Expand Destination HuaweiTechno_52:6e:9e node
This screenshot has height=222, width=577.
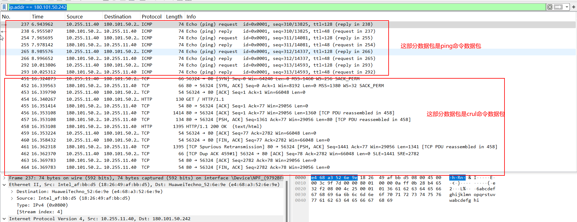click(12, 191)
